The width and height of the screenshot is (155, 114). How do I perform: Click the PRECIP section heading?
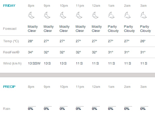[9, 87]
